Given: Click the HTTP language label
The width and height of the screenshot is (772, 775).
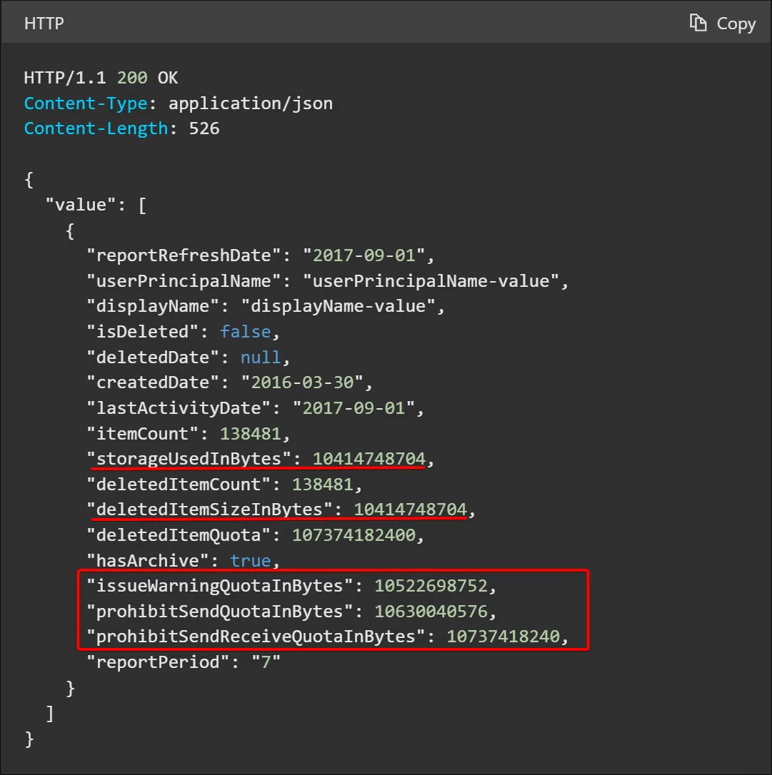Looking at the screenshot, I should point(44,24).
